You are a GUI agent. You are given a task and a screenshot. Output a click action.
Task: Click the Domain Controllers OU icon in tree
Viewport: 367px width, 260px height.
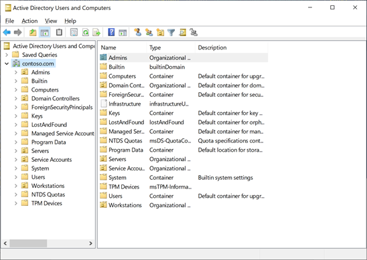(x=25, y=98)
